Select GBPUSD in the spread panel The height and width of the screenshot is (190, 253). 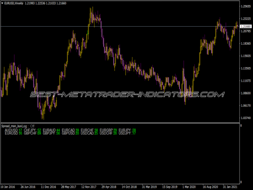[68, 133]
